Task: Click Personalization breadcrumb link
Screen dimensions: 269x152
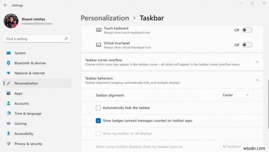Action: pos(105,18)
